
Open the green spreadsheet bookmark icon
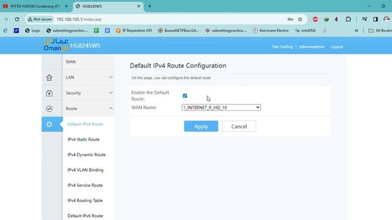coord(96,31)
